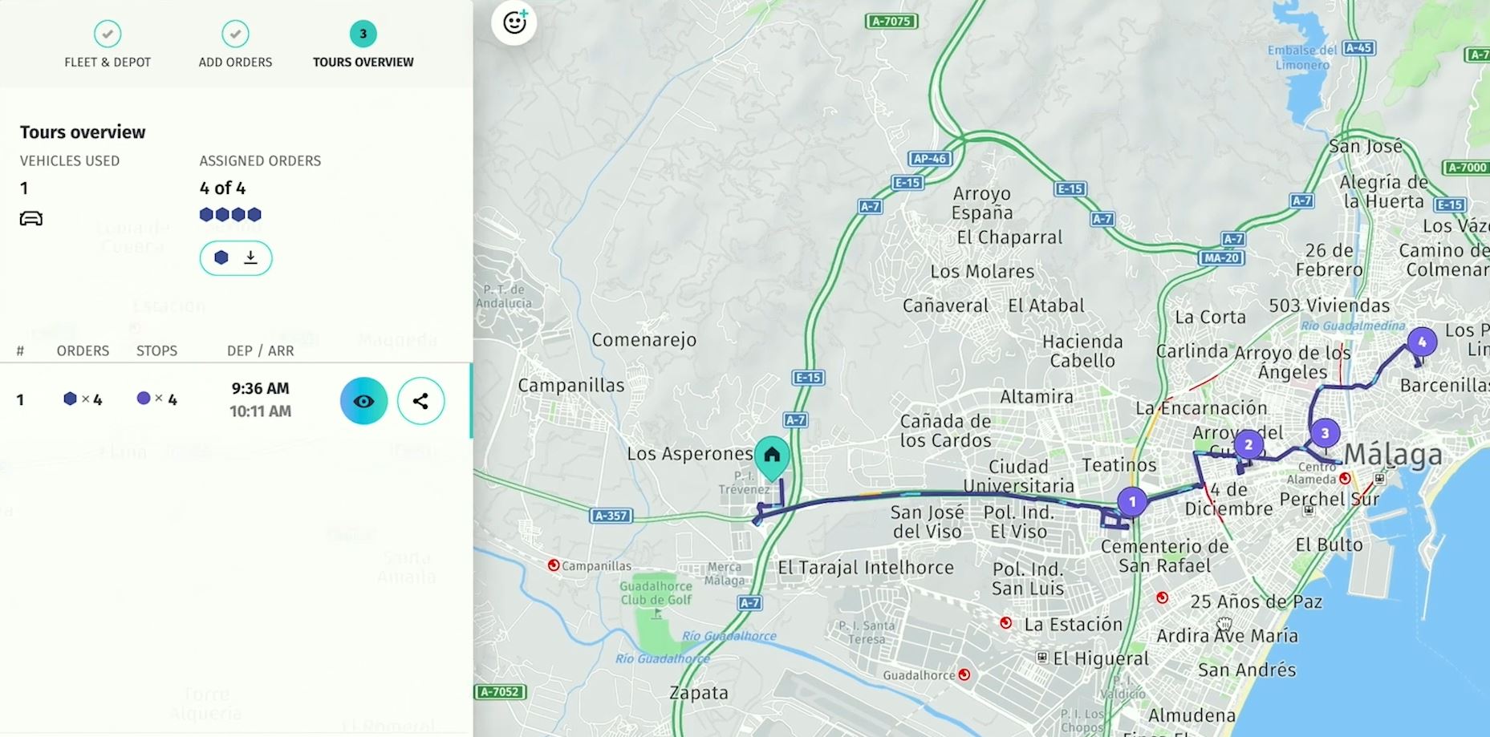Select stop 3 marker near Málaga
Image resolution: width=1490 pixels, height=737 pixels.
point(1325,434)
